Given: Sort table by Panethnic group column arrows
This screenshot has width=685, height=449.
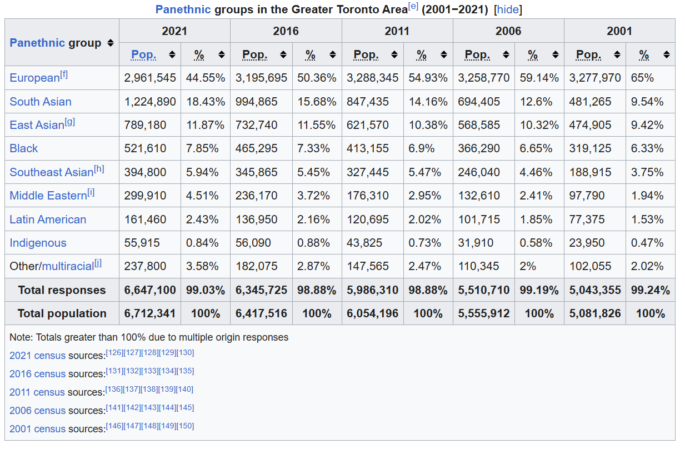Looking at the screenshot, I should pyautogui.click(x=110, y=43).
